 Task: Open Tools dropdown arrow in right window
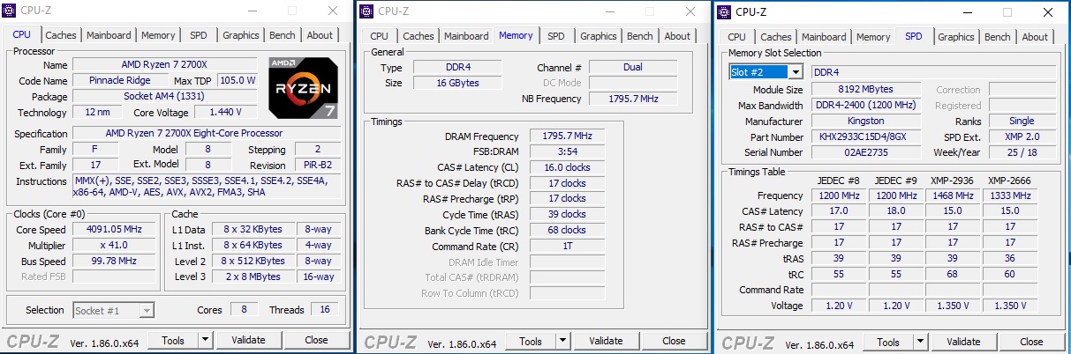920,342
